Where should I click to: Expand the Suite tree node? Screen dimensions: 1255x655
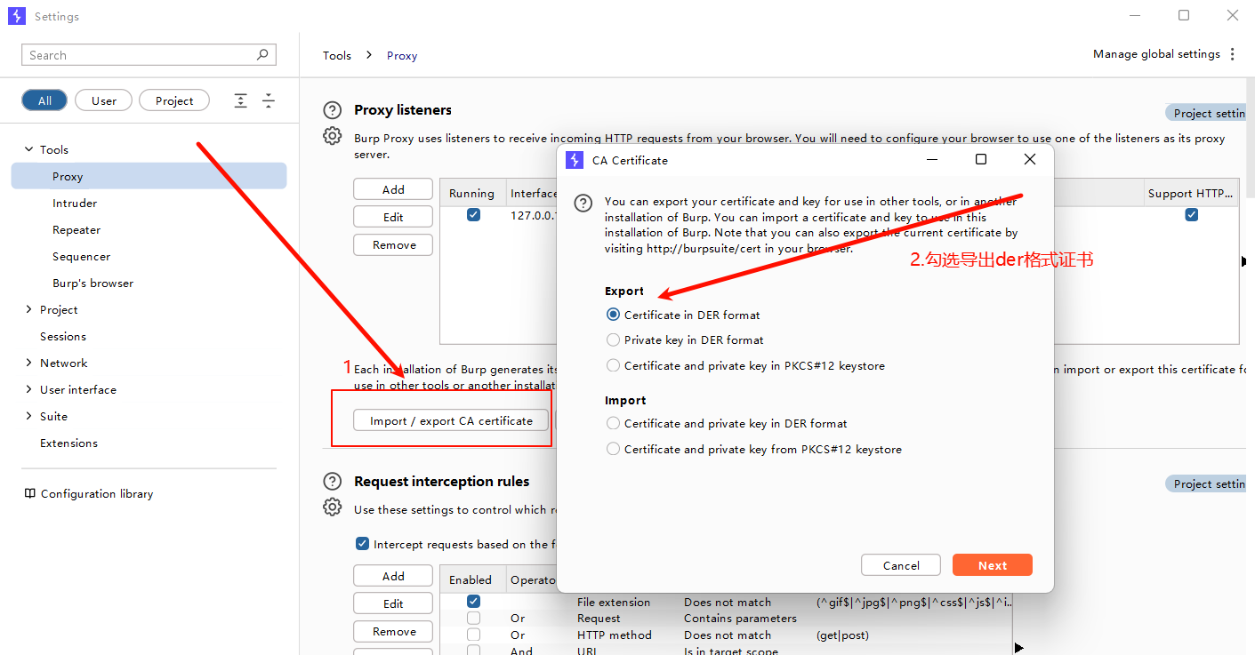28,416
